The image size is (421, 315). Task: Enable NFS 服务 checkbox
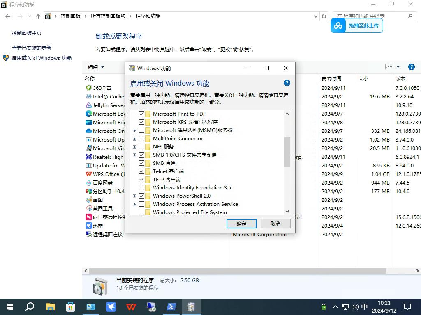[141, 147]
